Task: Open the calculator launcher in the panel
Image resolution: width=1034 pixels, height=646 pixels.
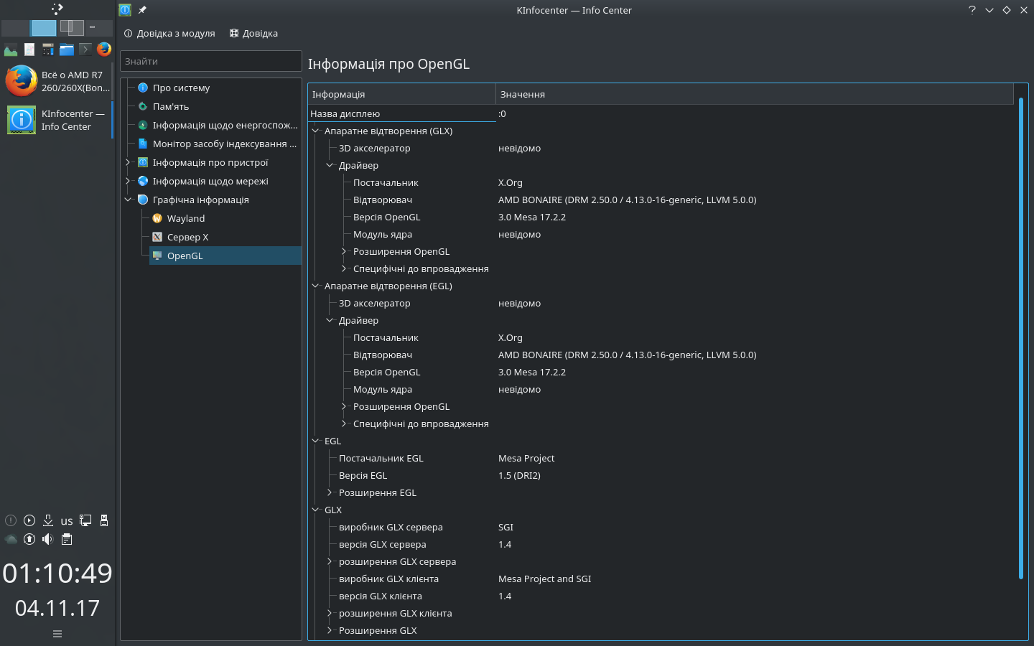Action: (x=48, y=50)
